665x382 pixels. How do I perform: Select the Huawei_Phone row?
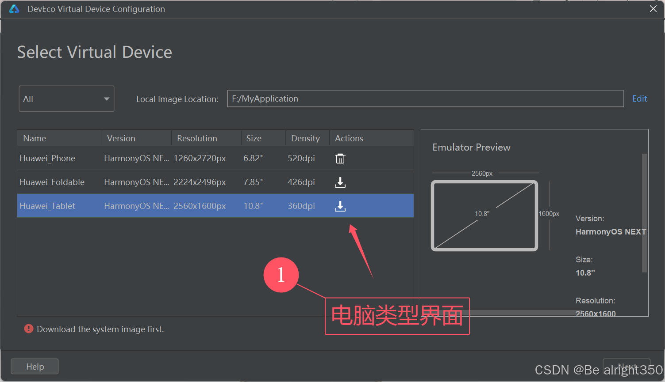coord(215,158)
